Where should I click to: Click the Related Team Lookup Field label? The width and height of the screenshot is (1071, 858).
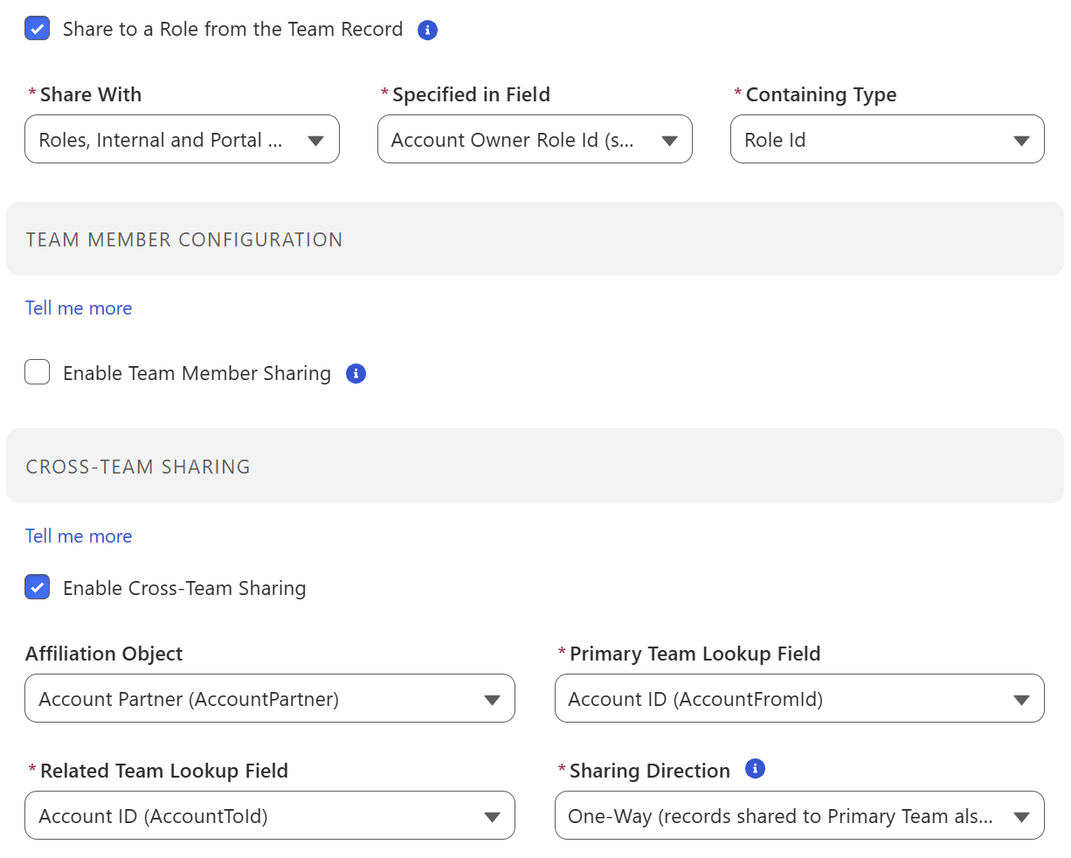coord(164,771)
